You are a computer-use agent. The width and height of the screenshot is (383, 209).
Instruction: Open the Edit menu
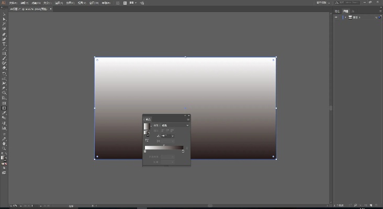pyautogui.click(x=24, y=3)
